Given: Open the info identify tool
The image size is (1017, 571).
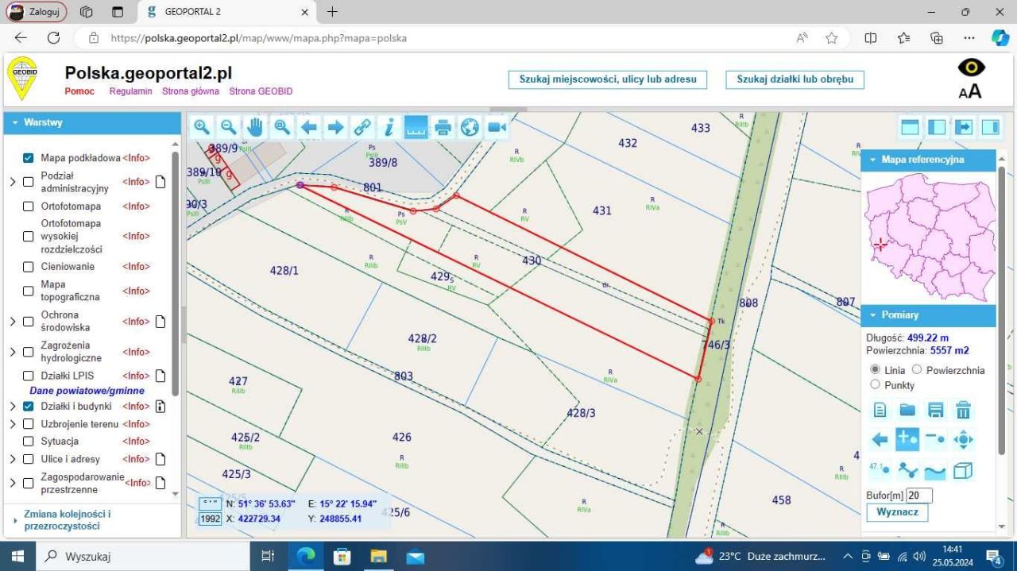Looking at the screenshot, I should [x=389, y=127].
